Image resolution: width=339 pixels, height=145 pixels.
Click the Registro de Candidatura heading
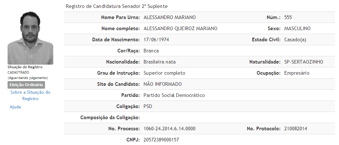117,6
